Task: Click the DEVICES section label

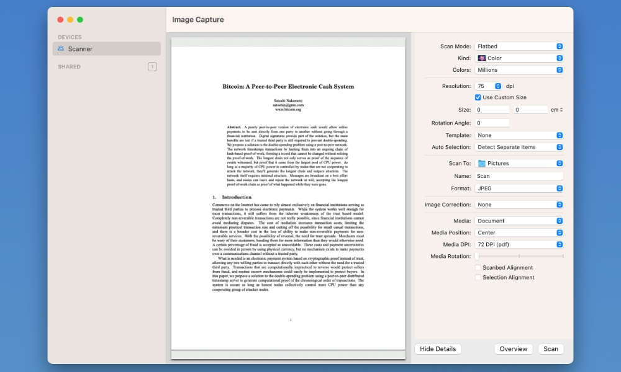Action: pos(70,37)
